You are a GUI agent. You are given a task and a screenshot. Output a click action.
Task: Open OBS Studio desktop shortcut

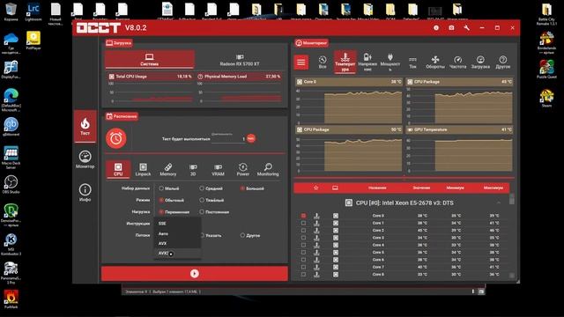pyautogui.click(x=11, y=184)
